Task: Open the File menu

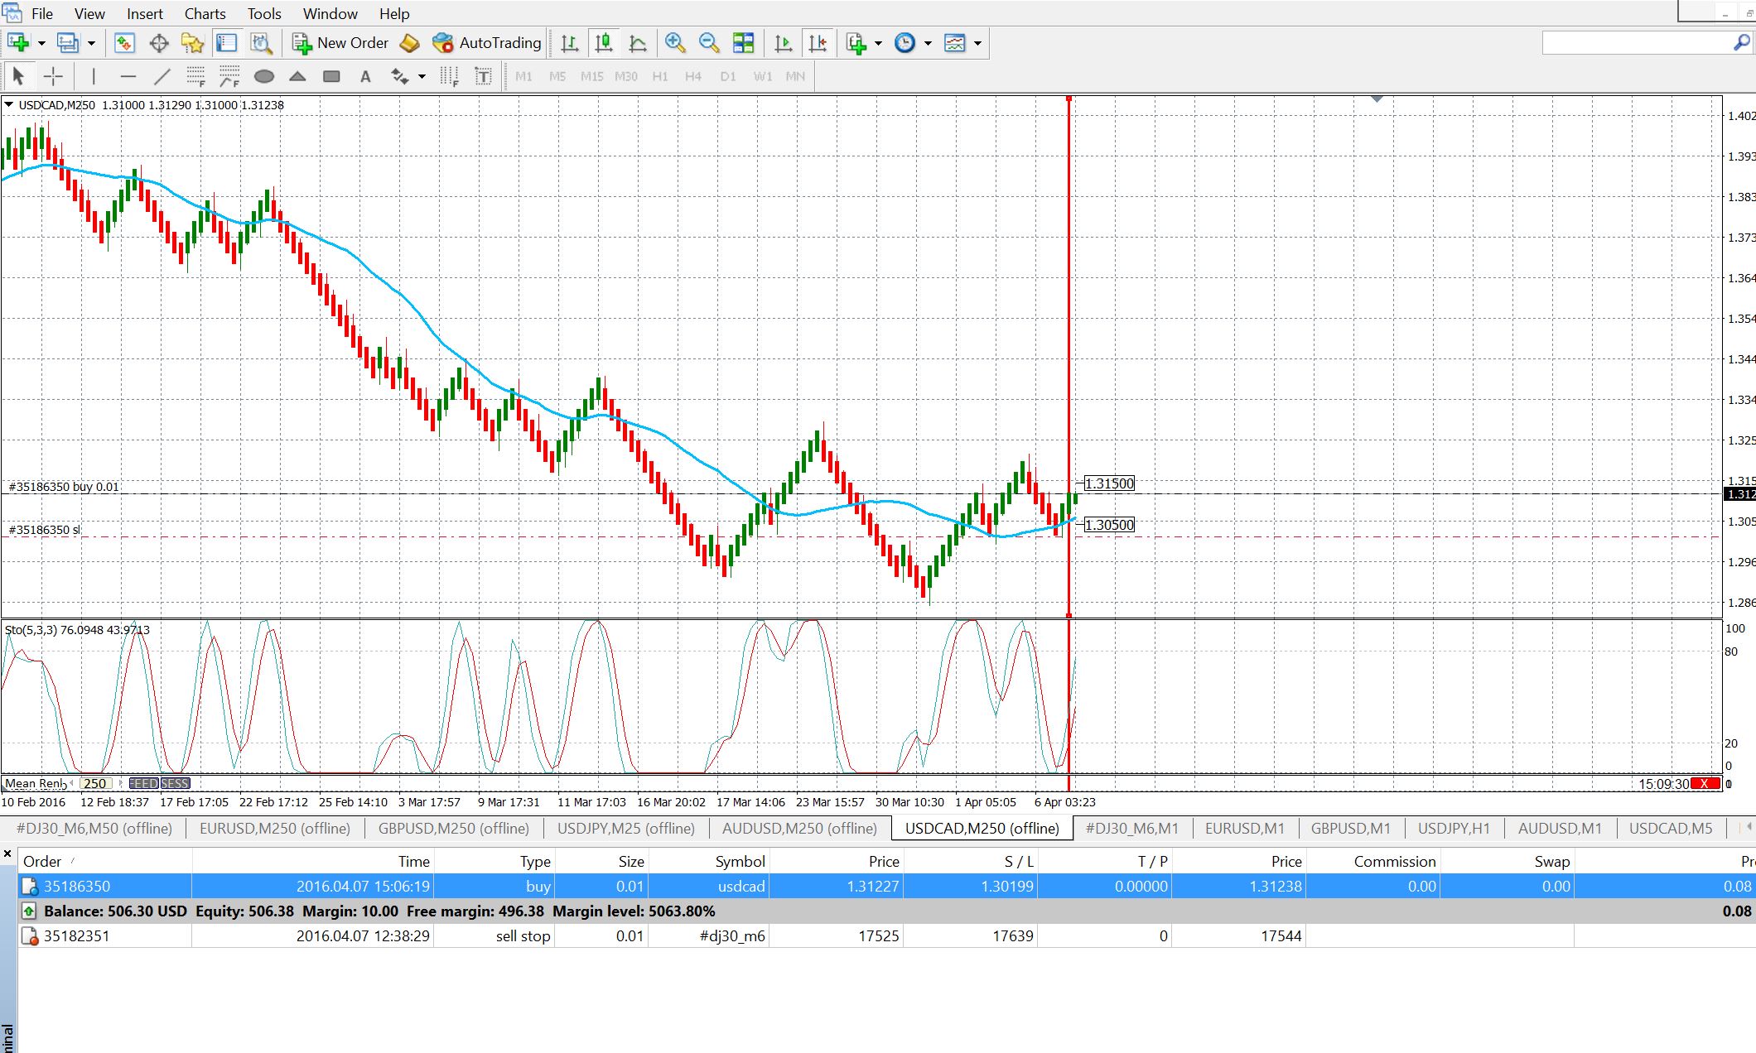Action: click(41, 14)
